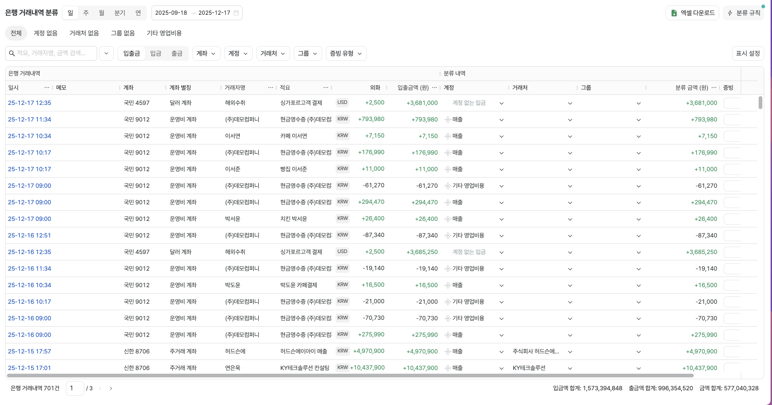Select 출금 in the transaction type toggle
The width and height of the screenshot is (772, 405).
pyautogui.click(x=177, y=53)
